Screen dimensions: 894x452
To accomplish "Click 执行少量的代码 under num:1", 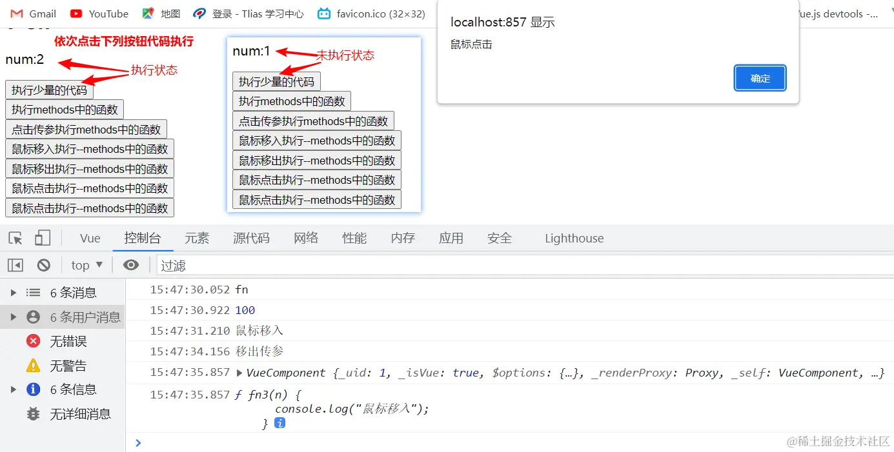I will point(276,82).
